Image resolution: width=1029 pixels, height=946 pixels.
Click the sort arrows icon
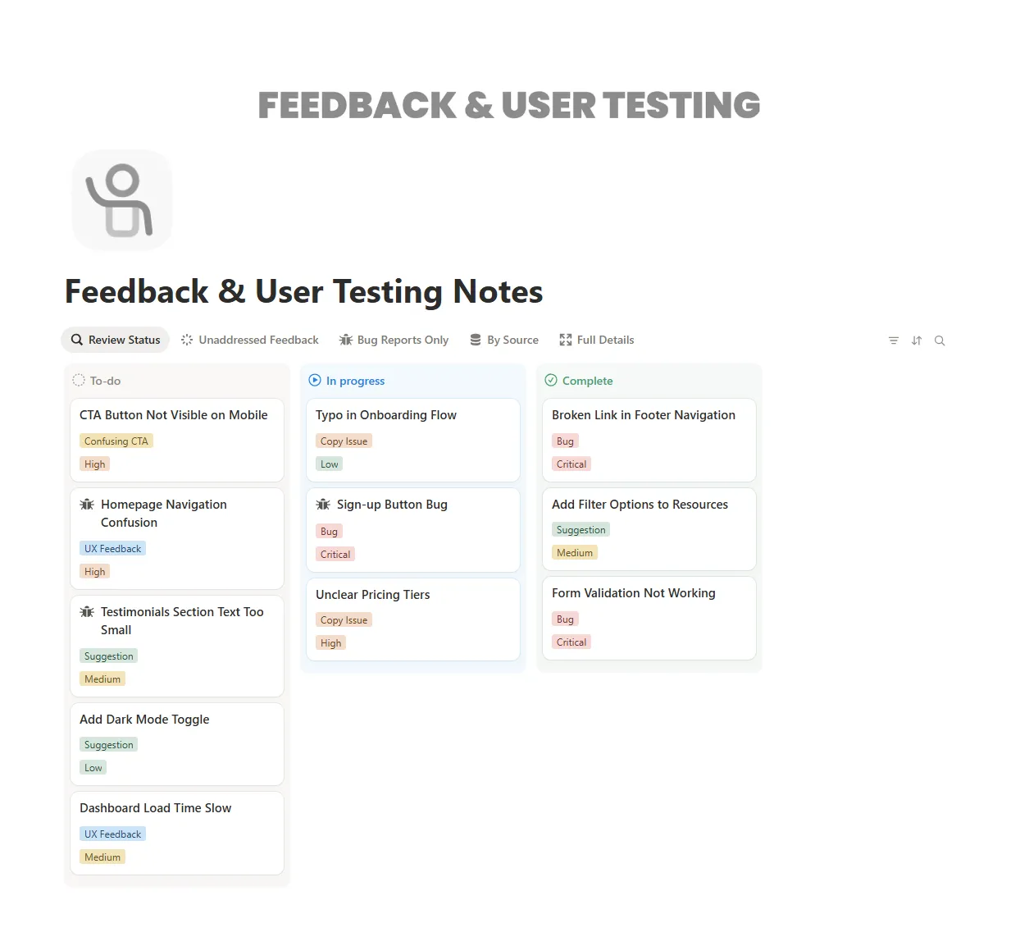pos(916,340)
